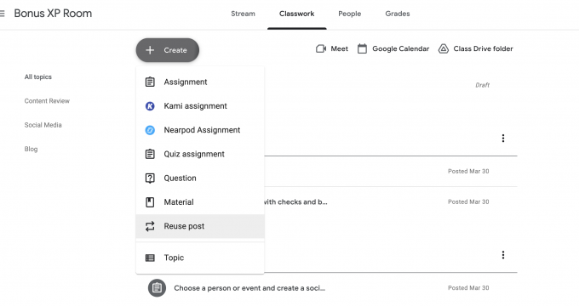Open Google Calendar link
The height and width of the screenshot is (306, 579).
(x=393, y=48)
